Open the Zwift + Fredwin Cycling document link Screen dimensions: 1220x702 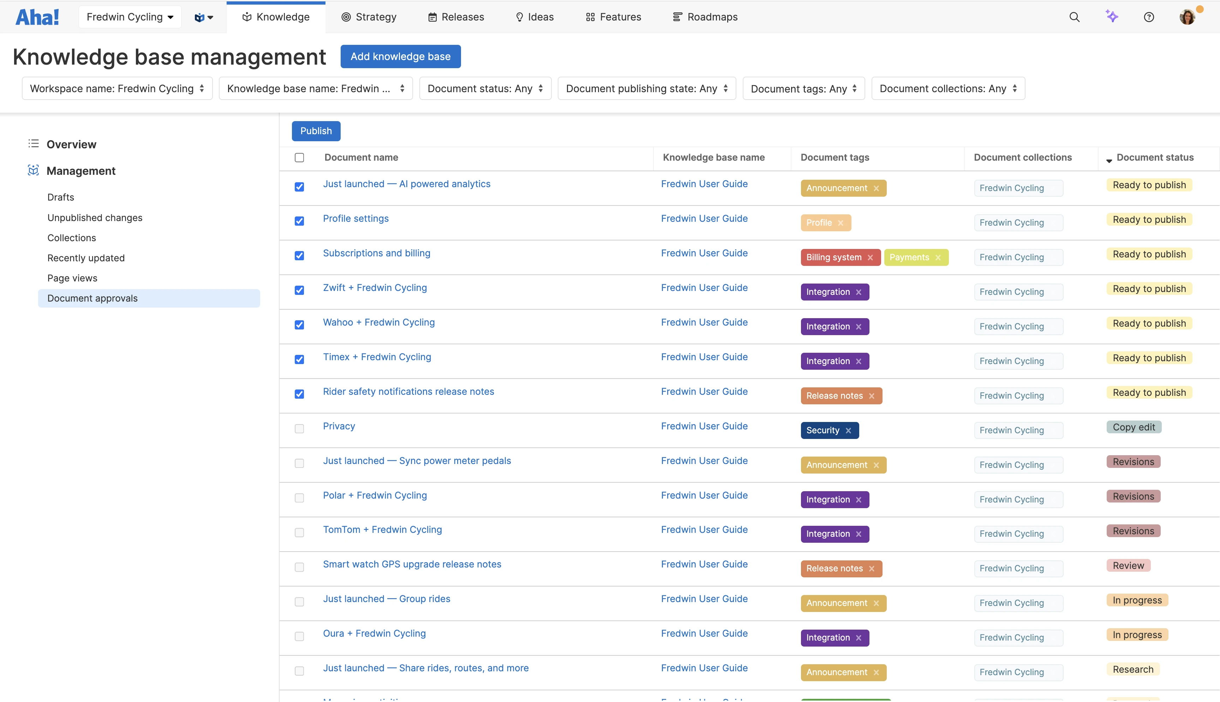click(375, 288)
